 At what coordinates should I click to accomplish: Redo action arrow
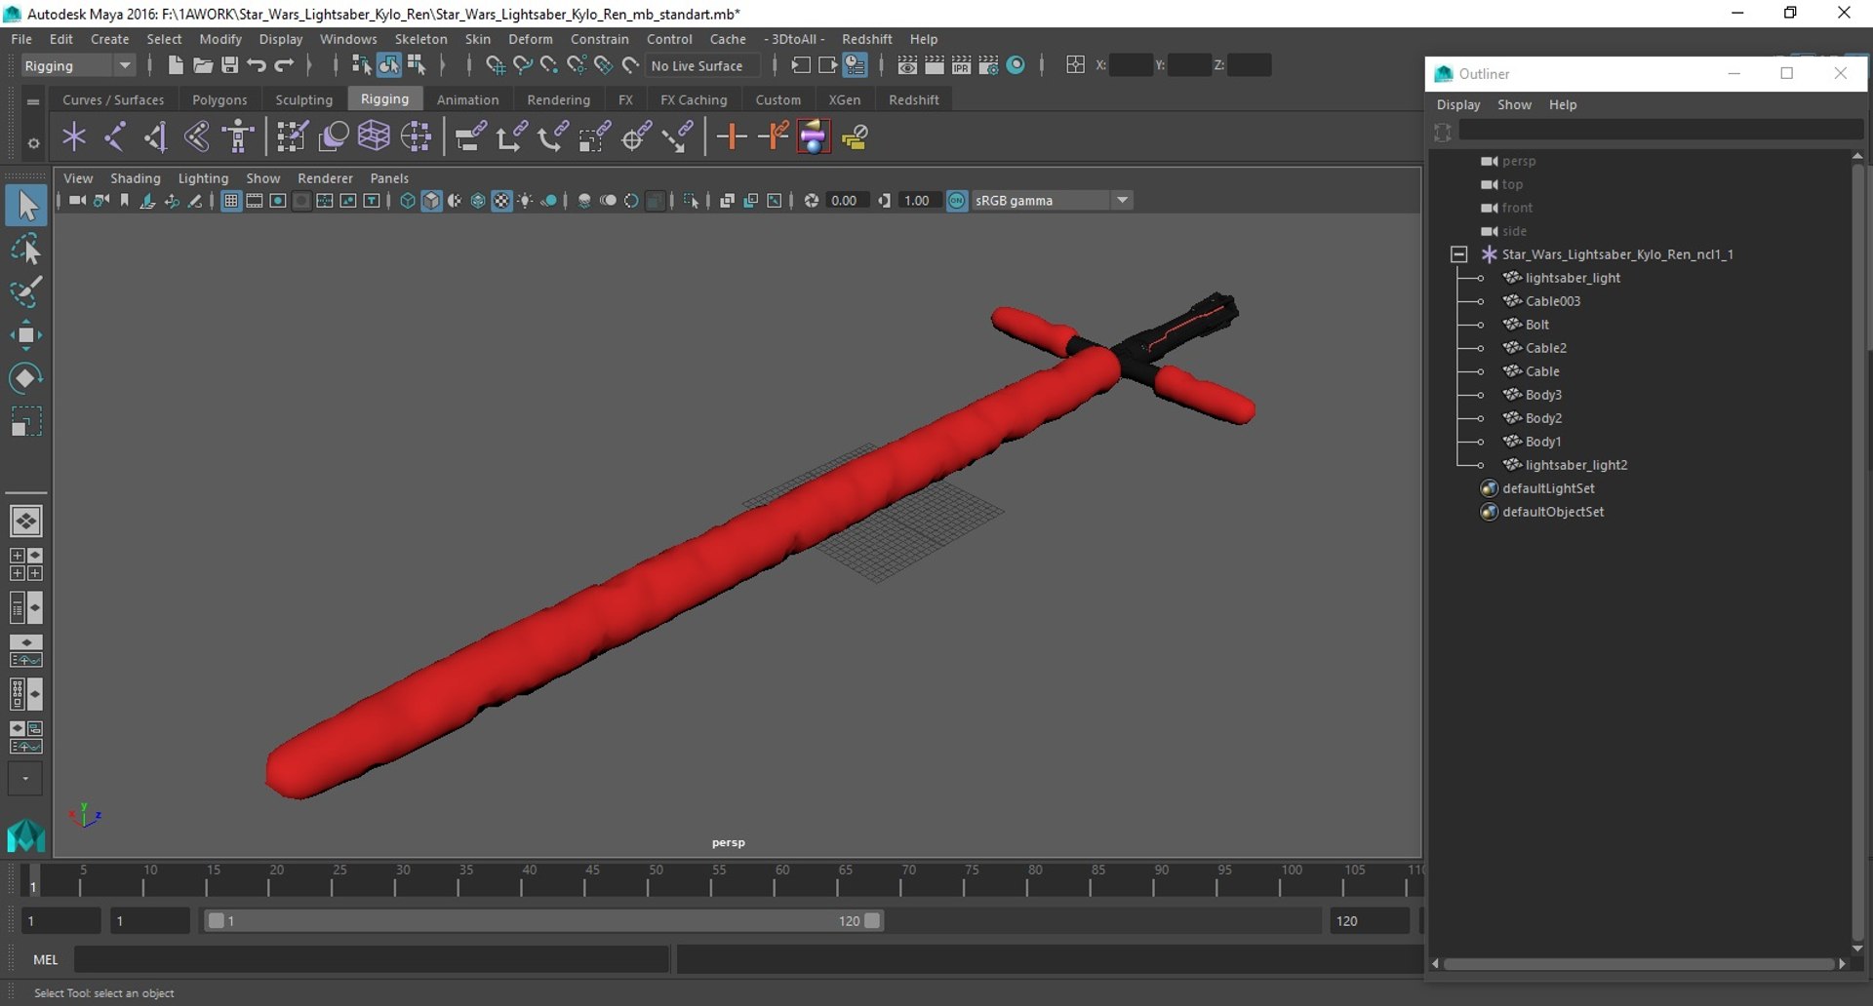pos(284,65)
